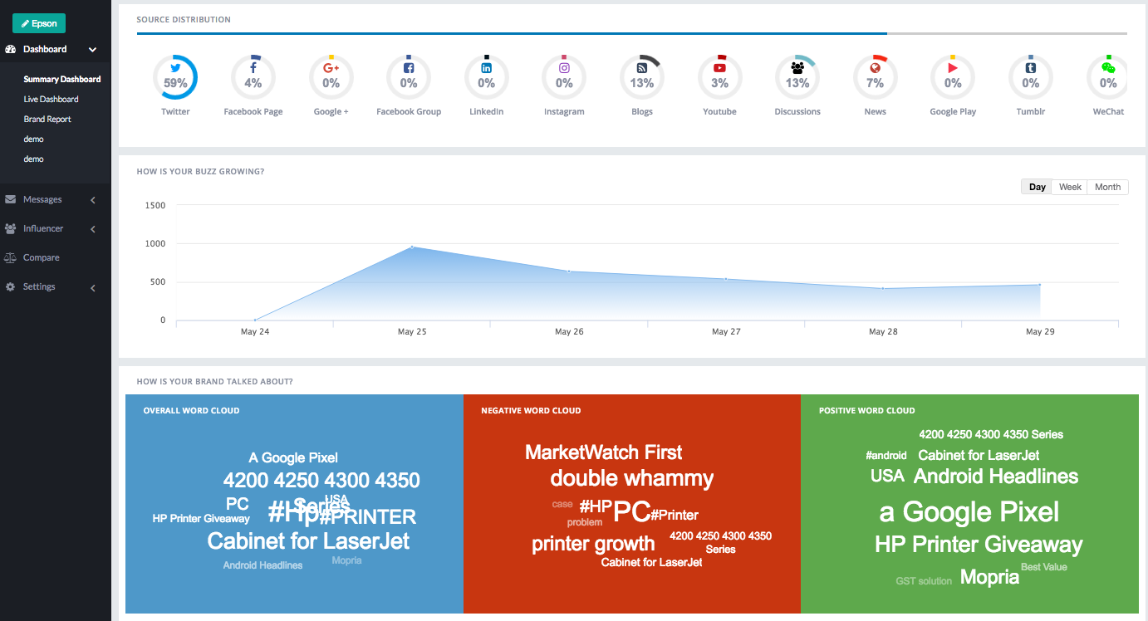
Task: Collapse the Dashboard section chevron
Action: coord(92,49)
